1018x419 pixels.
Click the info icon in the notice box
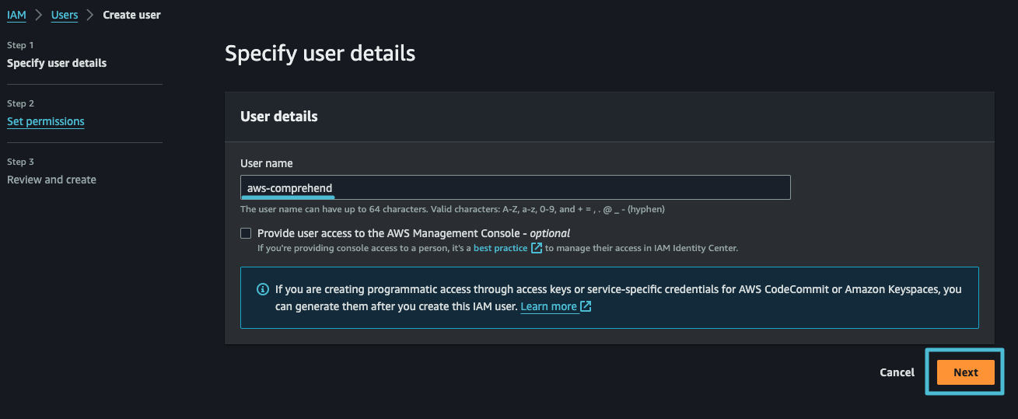262,289
